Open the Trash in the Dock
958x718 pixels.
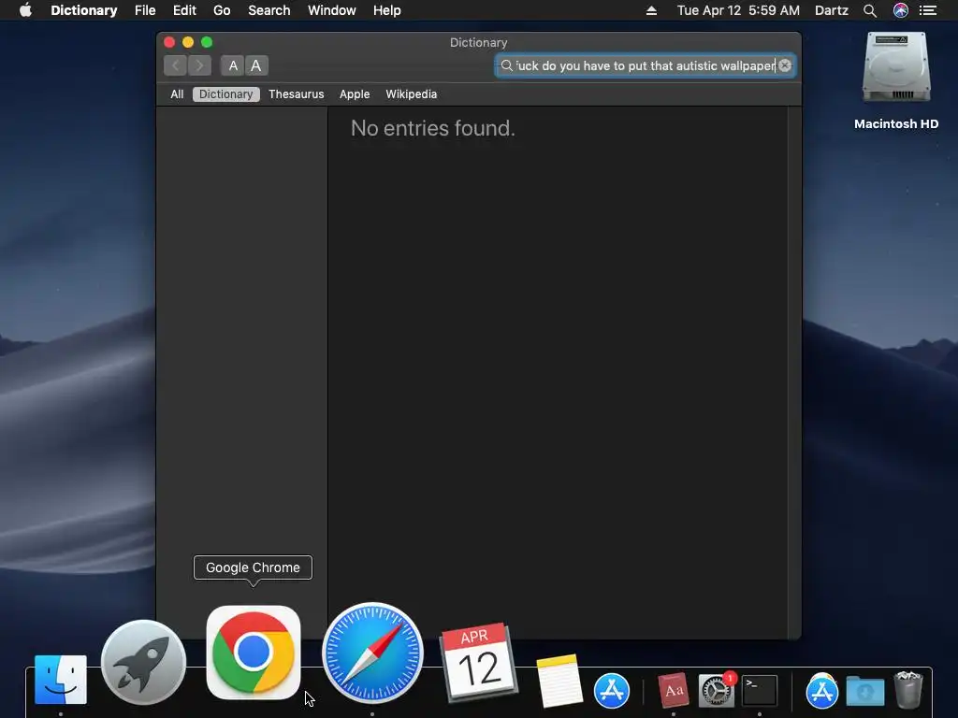pos(908,689)
